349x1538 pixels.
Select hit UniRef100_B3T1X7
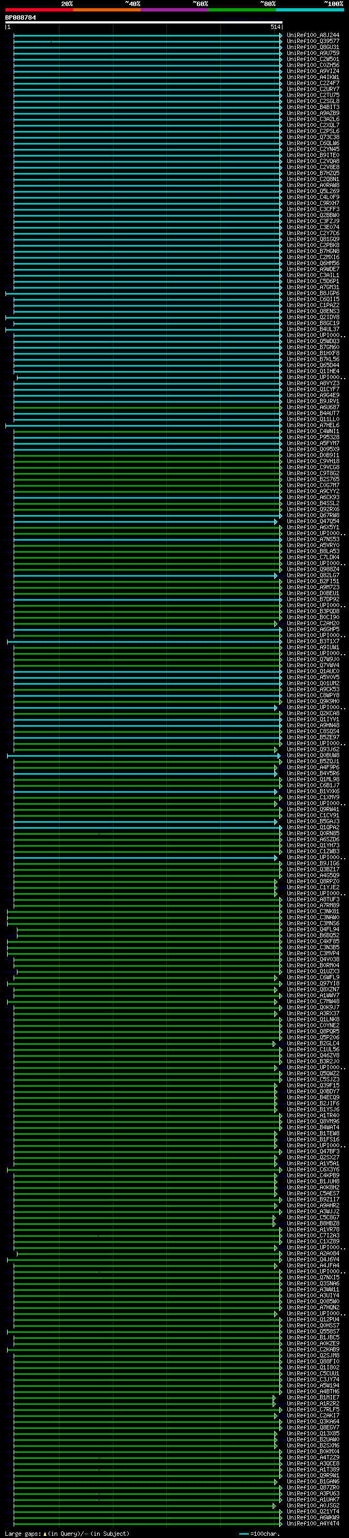(313, 641)
